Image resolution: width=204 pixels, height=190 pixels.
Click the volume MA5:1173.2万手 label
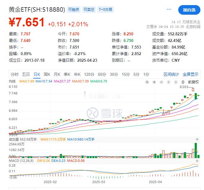point(53,139)
